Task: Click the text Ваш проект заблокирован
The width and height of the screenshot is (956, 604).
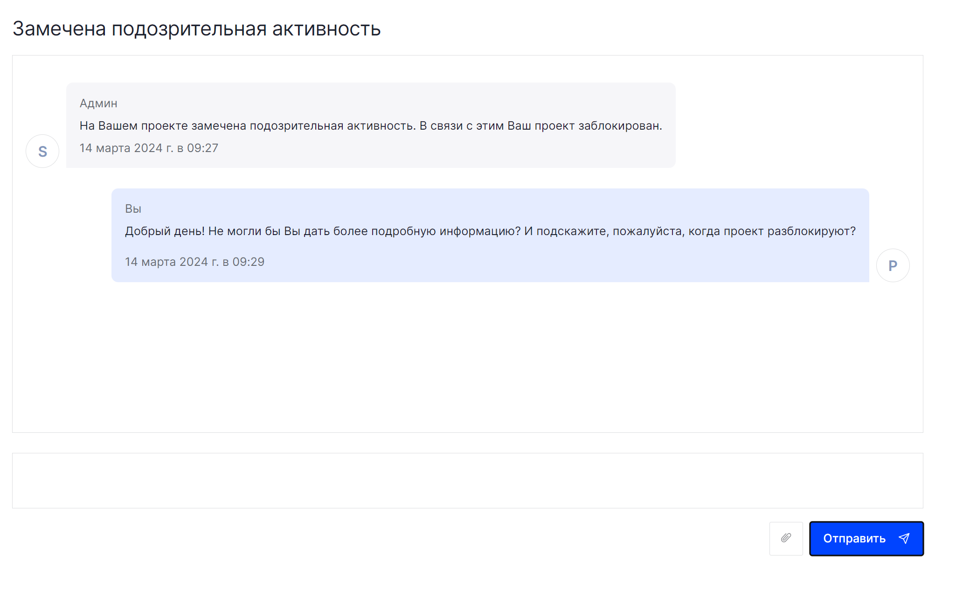Action: [x=584, y=126]
